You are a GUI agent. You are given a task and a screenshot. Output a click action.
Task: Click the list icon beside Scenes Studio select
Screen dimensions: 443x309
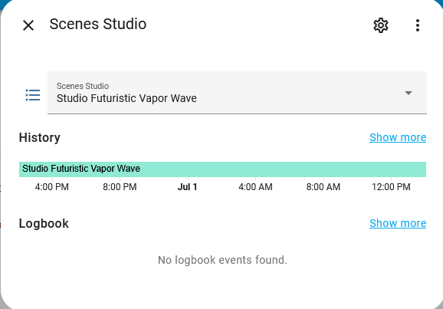(33, 95)
